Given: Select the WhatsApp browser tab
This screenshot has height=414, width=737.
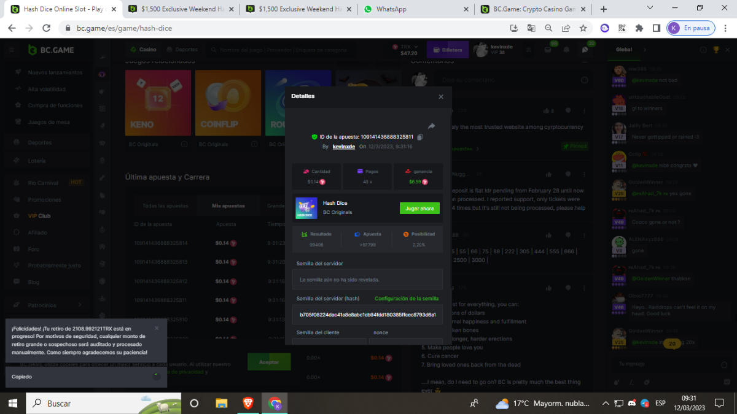Looking at the screenshot, I should pos(415,9).
